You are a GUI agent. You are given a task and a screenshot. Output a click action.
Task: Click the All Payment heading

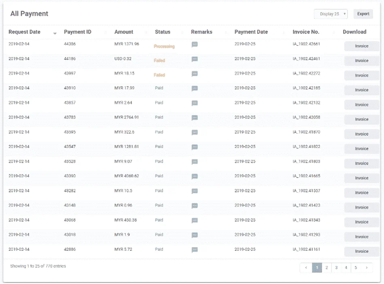(x=29, y=14)
